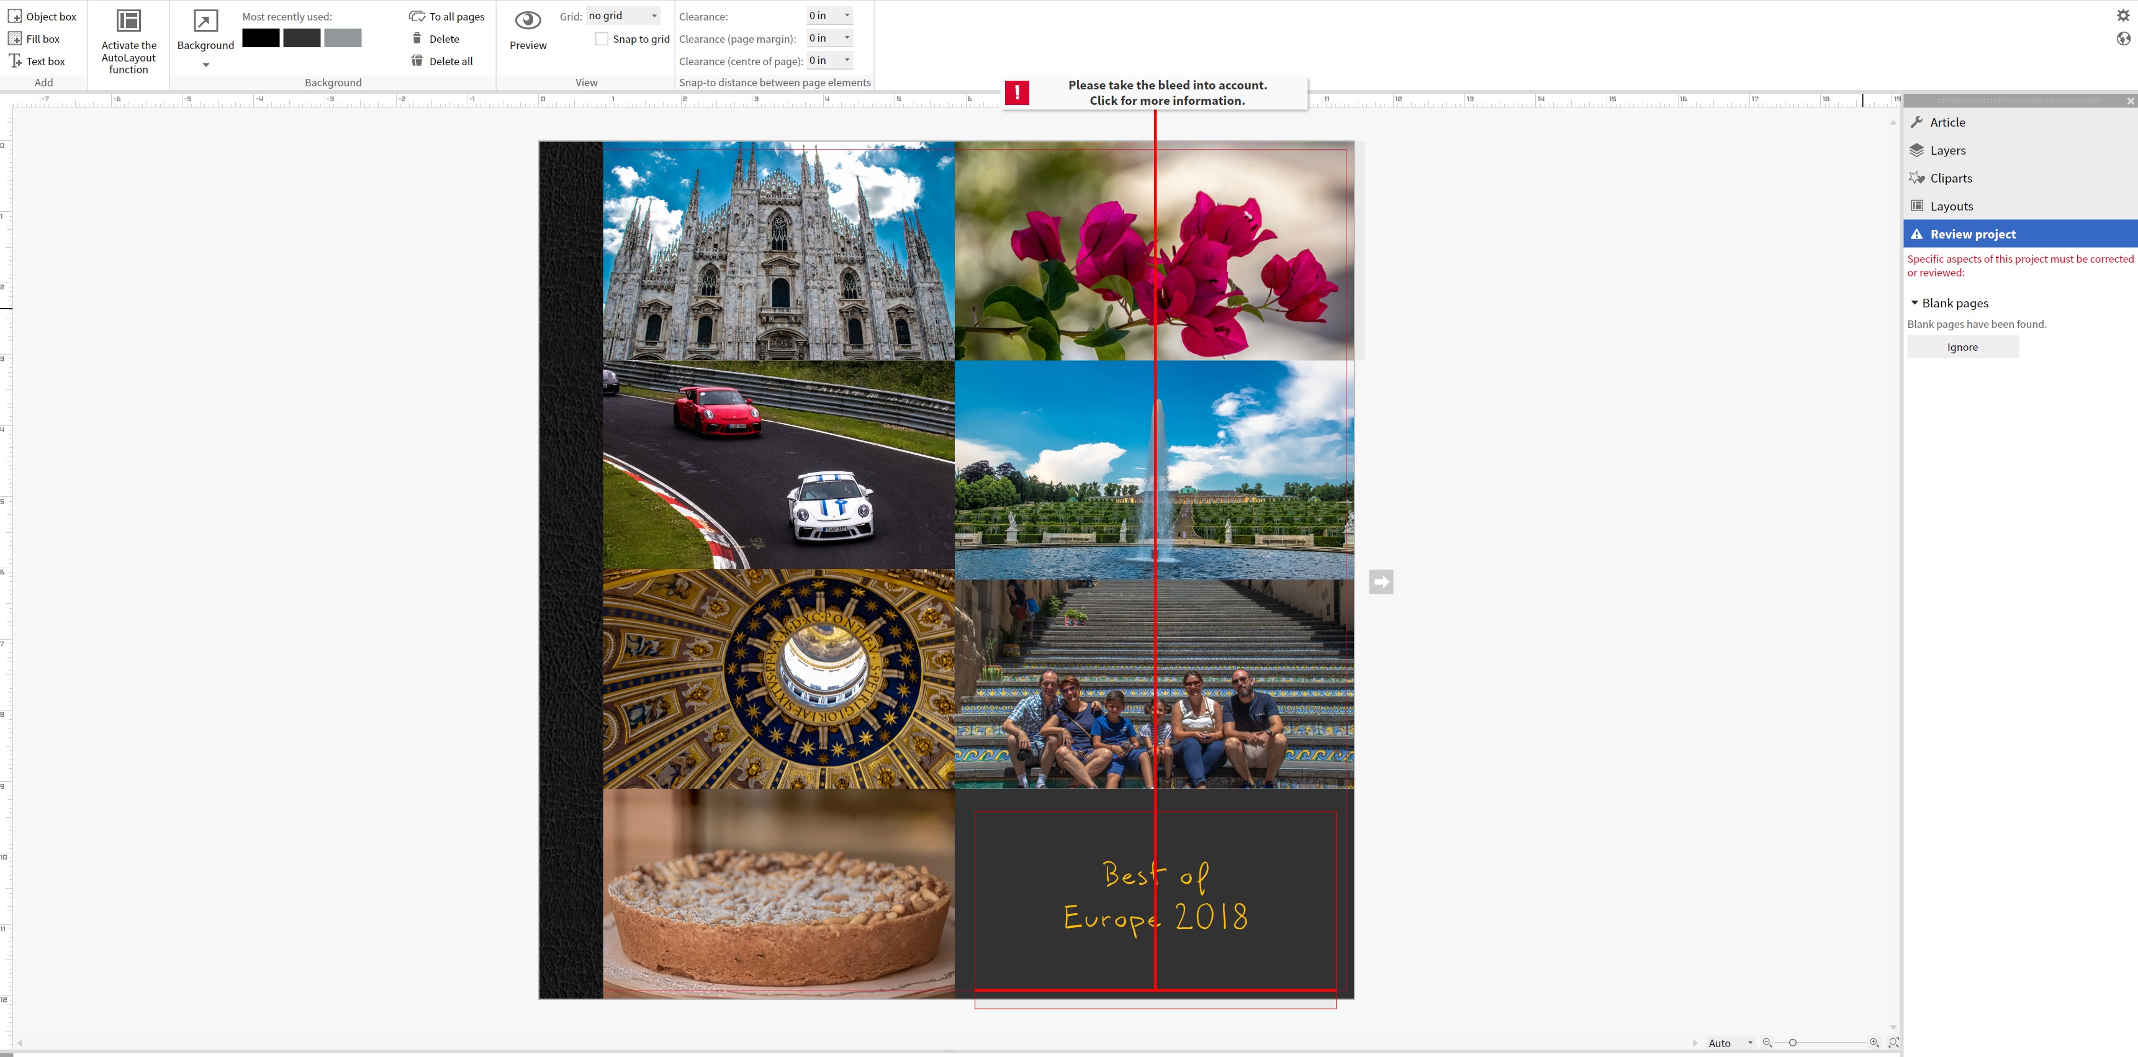Open the Clearance page margin dropdown
This screenshot has width=2138, height=1057.
830,39
